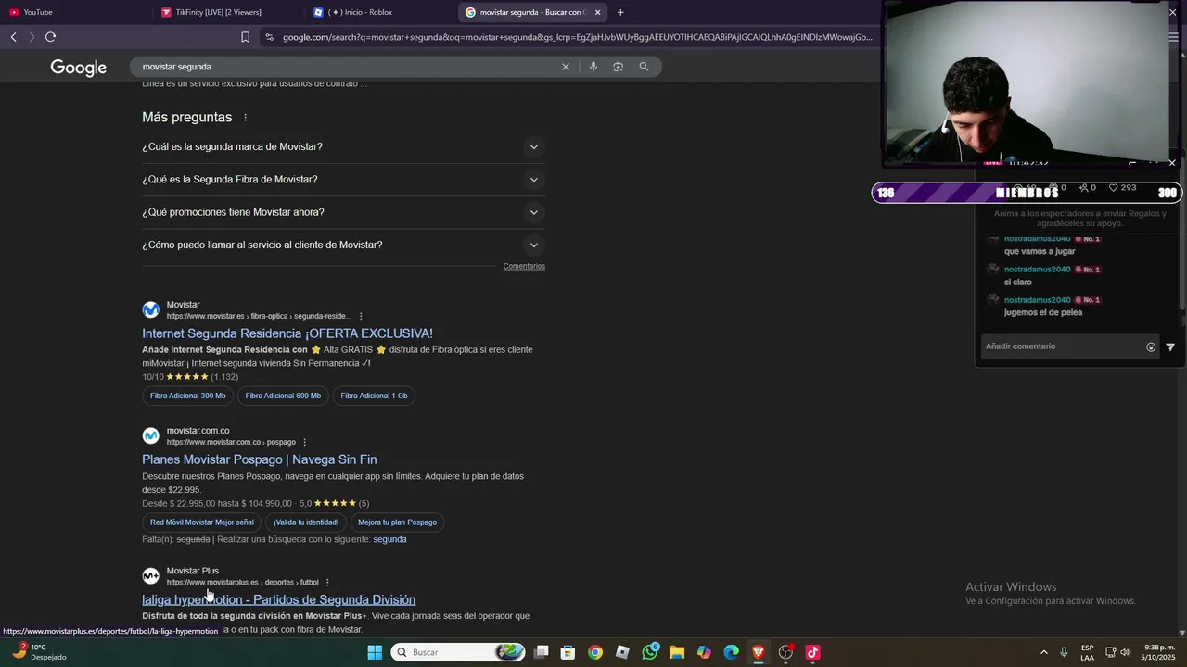Image resolution: width=1187 pixels, height=667 pixels.
Task: Close the live chat panel with X
Action: pos(1172,163)
